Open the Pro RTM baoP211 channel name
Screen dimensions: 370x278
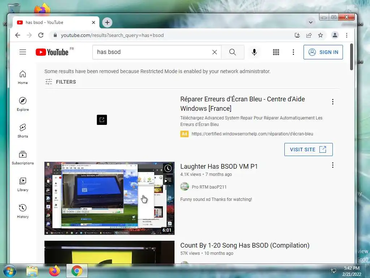(x=209, y=187)
